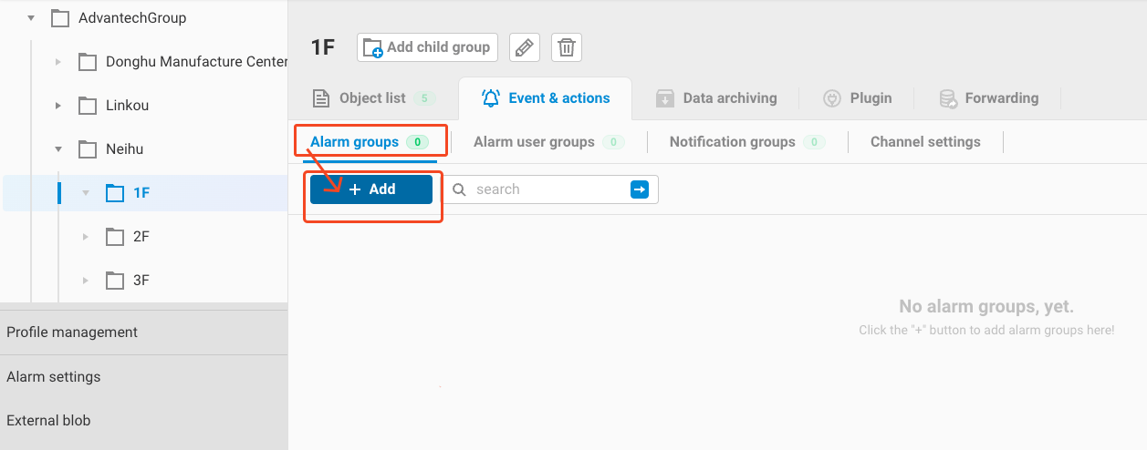Click the Donghu Manufacture Center folder icon
Viewport: 1147px width, 450px height.
(88, 62)
